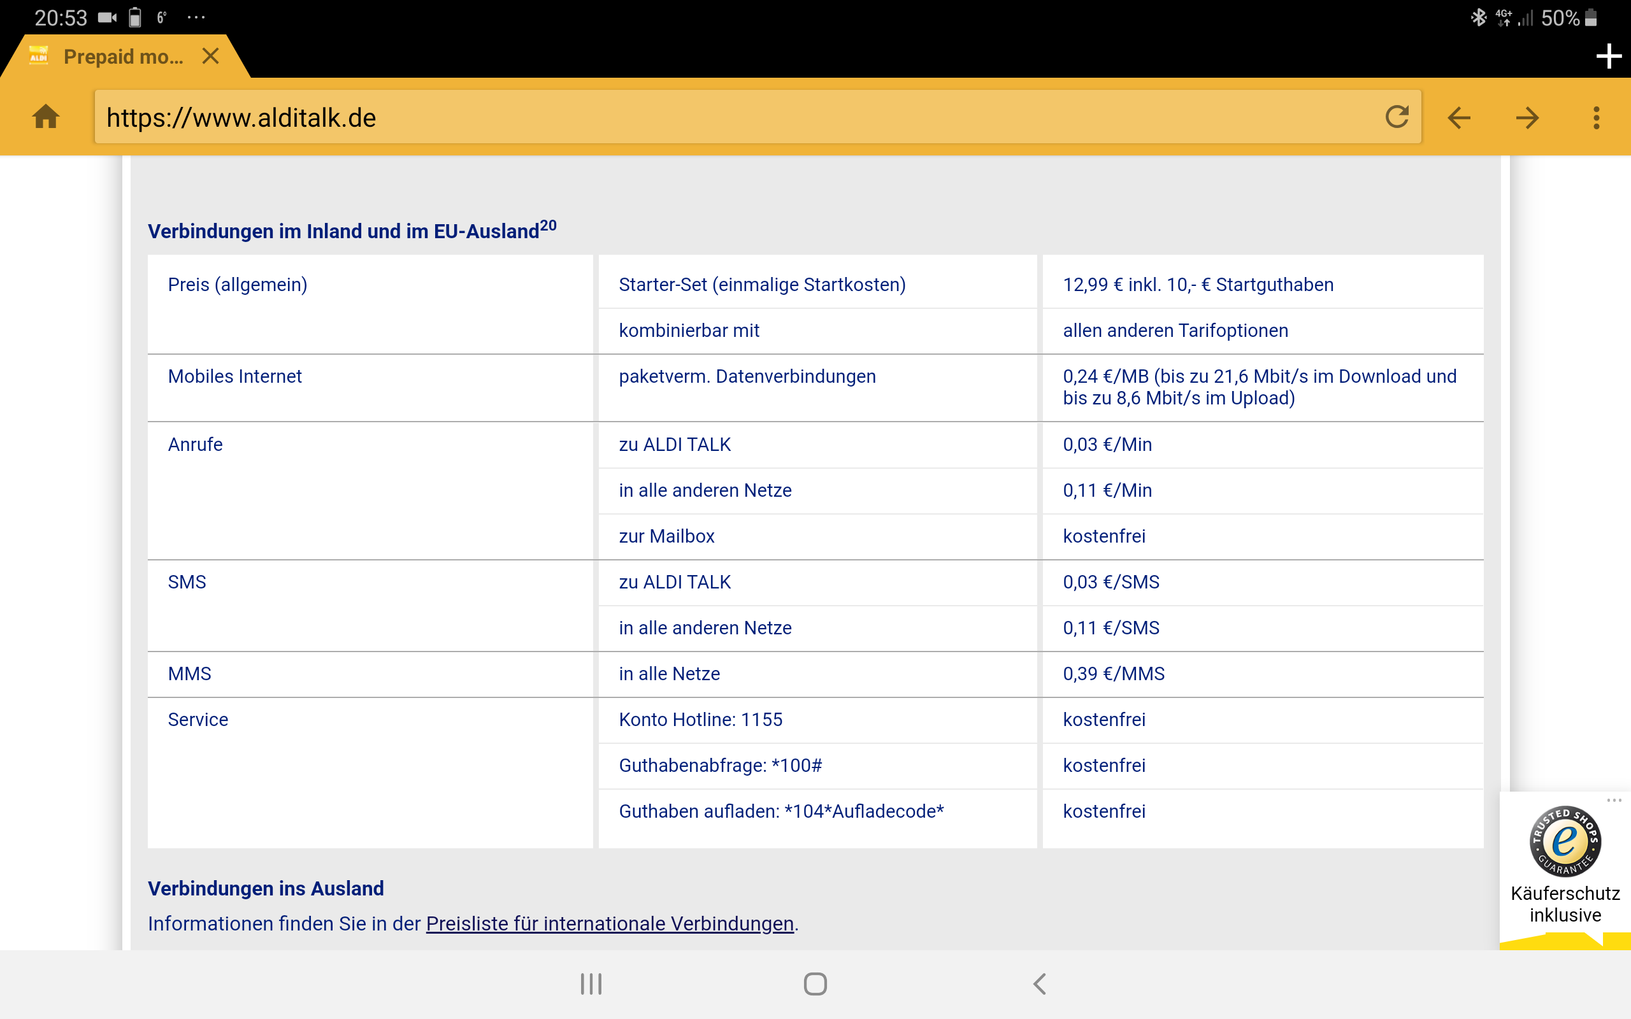Image resolution: width=1631 pixels, height=1019 pixels.
Task: Close the Prepaid mo... tab
Action: click(210, 56)
